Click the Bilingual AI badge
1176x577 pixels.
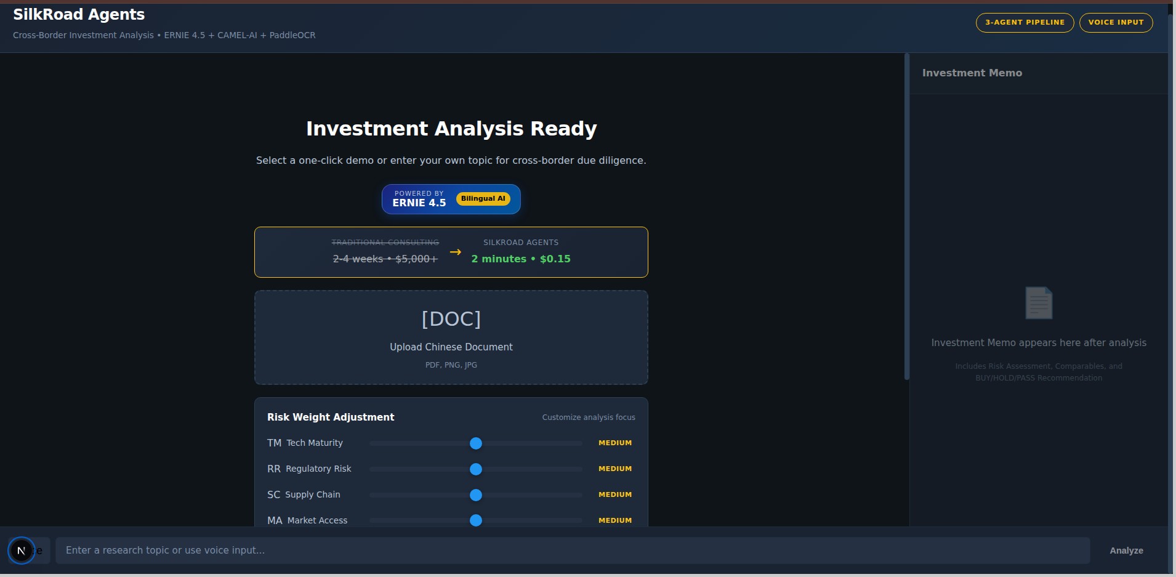[x=483, y=198]
